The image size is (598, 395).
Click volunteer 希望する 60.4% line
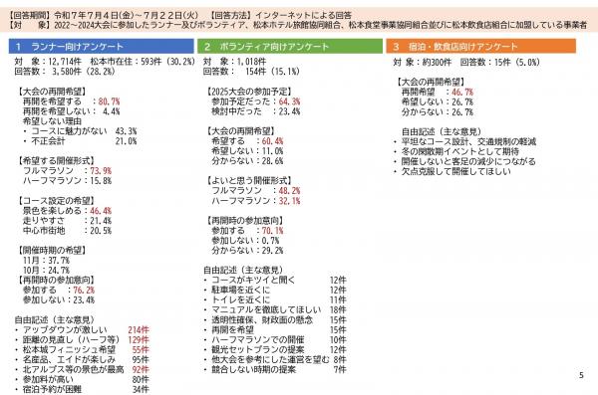[247, 141]
